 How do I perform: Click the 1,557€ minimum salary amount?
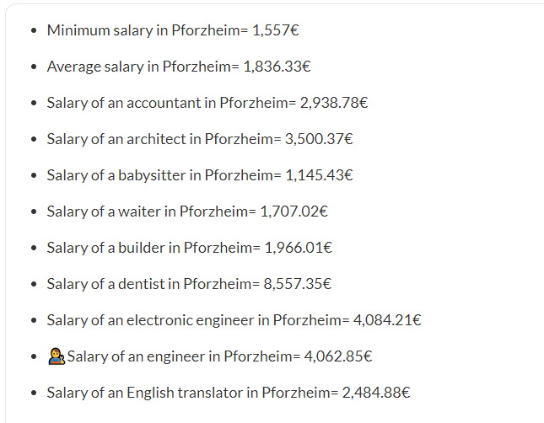(x=276, y=30)
